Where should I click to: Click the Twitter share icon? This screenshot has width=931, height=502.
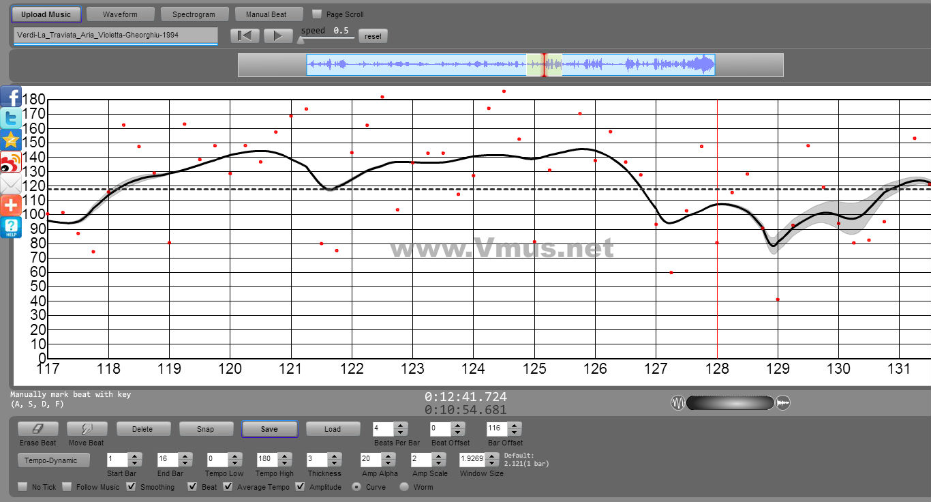pyautogui.click(x=11, y=119)
